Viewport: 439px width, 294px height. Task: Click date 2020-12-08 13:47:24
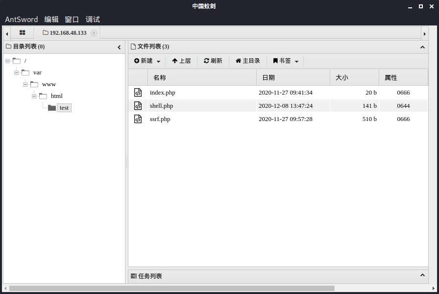coord(286,106)
